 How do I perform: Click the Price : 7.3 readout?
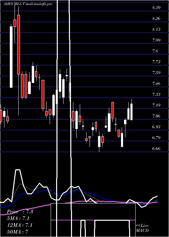pyautogui.click(x=20, y=212)
